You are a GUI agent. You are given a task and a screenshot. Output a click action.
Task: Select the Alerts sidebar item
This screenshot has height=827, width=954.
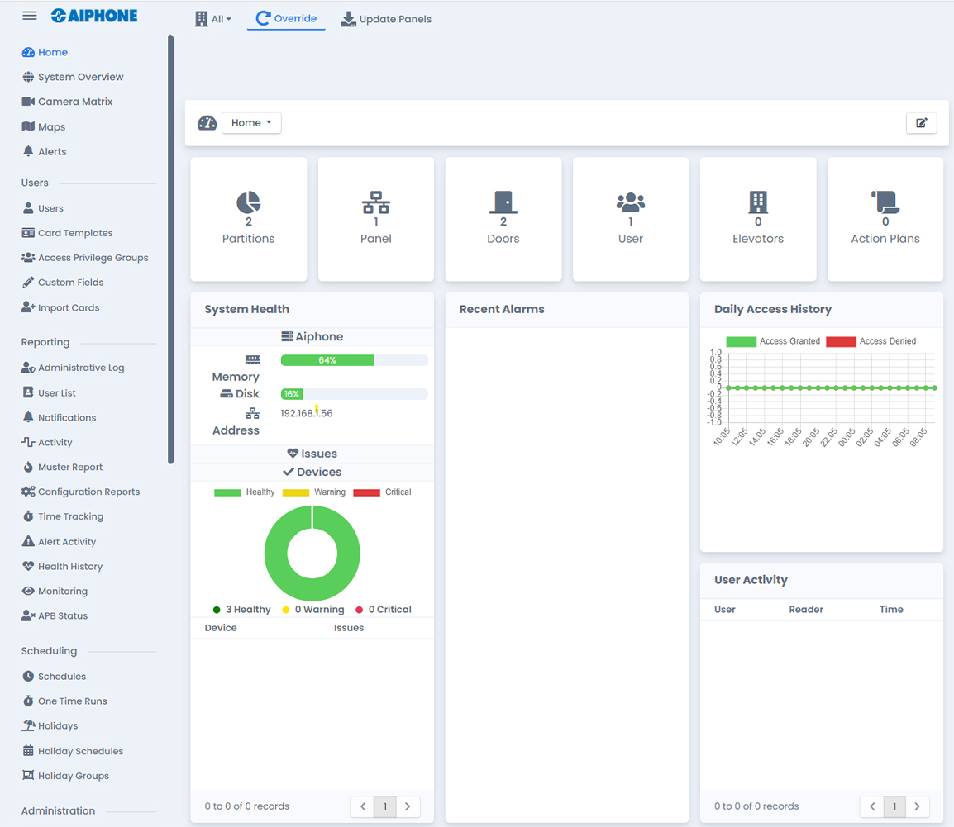(52, 151)
